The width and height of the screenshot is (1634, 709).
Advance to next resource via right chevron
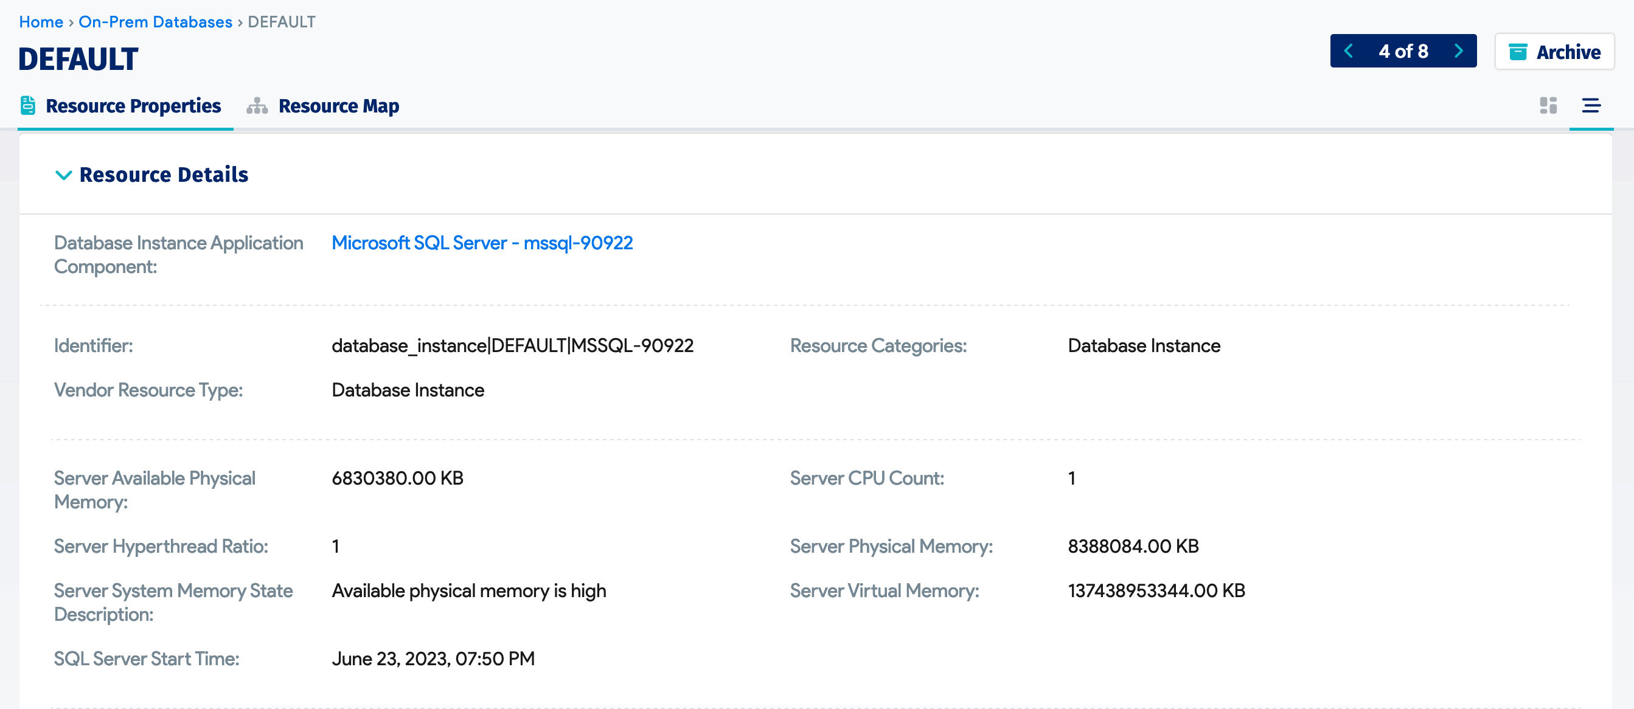tap(1459, 50)
